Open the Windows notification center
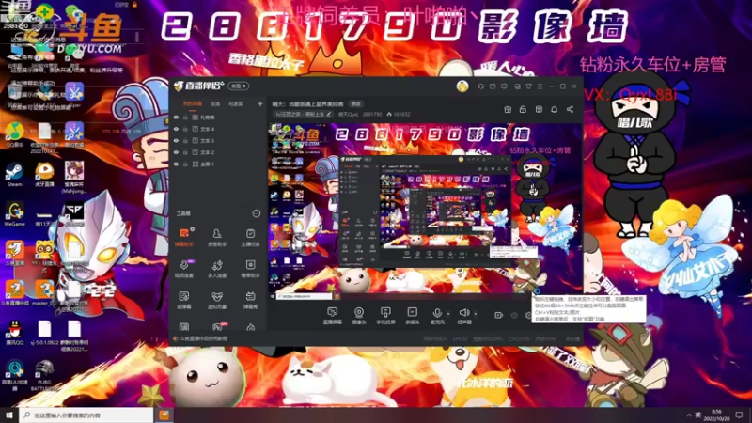 pos(739,415)
